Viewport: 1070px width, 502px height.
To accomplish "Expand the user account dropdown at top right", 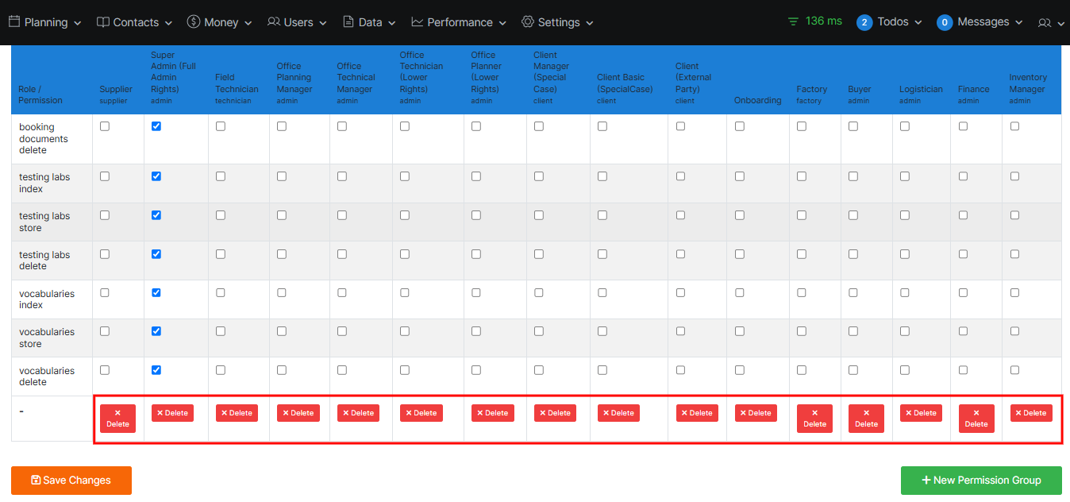I will tap(1051, 23).
